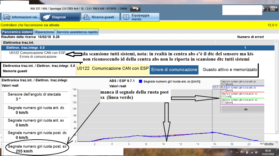Viewport: 279px width, 156px height.
Task: Click the magnifier icon on Ricerca guasti
Action: (86, 17)
